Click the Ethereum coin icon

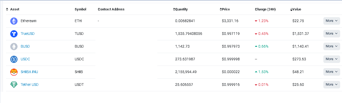14,21
